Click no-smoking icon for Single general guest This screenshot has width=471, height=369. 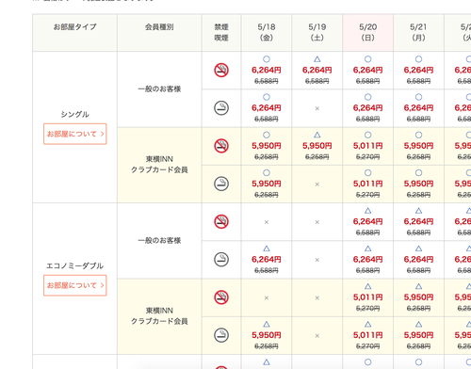[x=221, y=70]
